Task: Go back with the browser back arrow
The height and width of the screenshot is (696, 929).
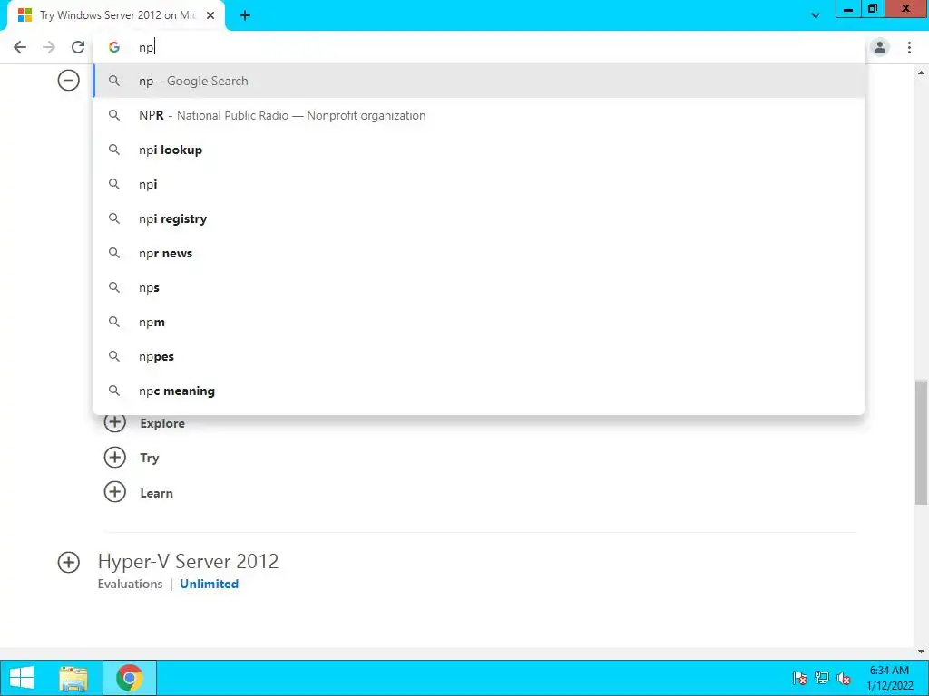Action: point(20,47)
